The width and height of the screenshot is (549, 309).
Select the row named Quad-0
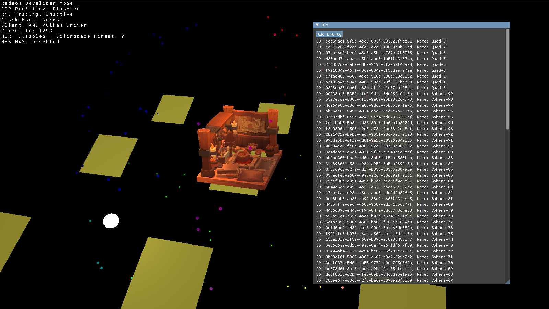[381, 88]
